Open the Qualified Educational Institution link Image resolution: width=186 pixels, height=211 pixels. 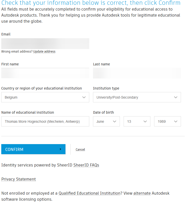(x=89, y=193)
